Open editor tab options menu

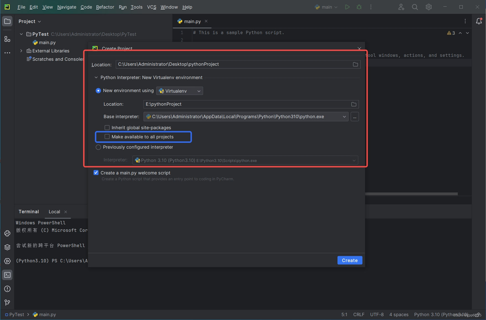[x=465, y=21]
